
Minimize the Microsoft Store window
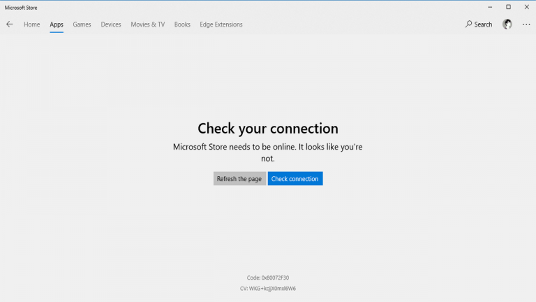point(490,7)
